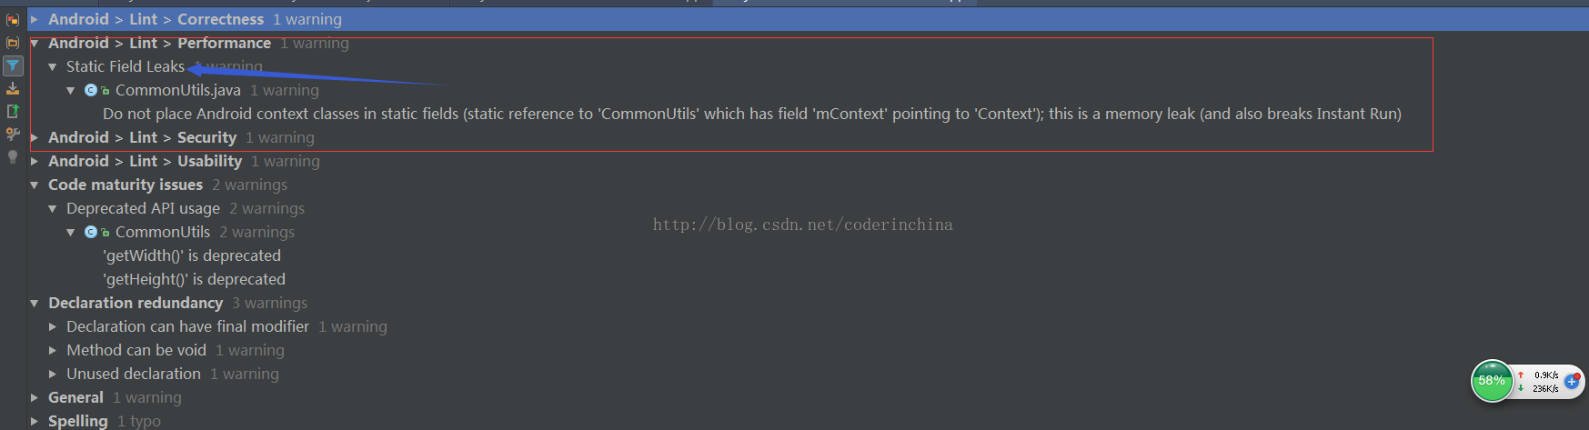1589x430 pixels.
Task: Select 'getWidth()' is deprecated warning
Action: tap(192, 255)
